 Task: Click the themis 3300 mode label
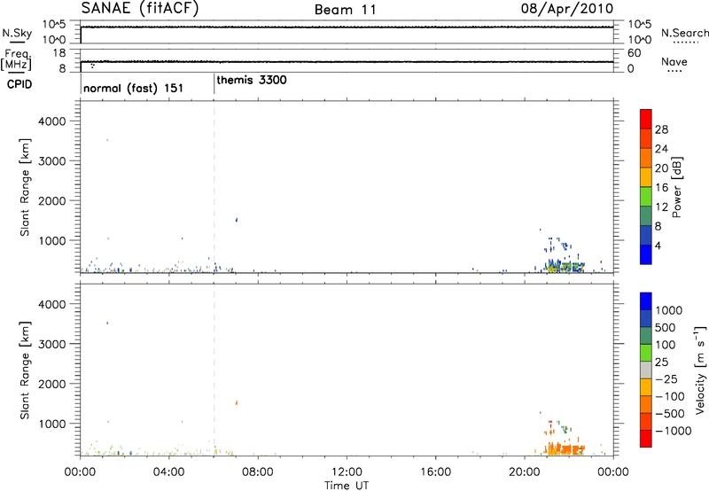252,80
